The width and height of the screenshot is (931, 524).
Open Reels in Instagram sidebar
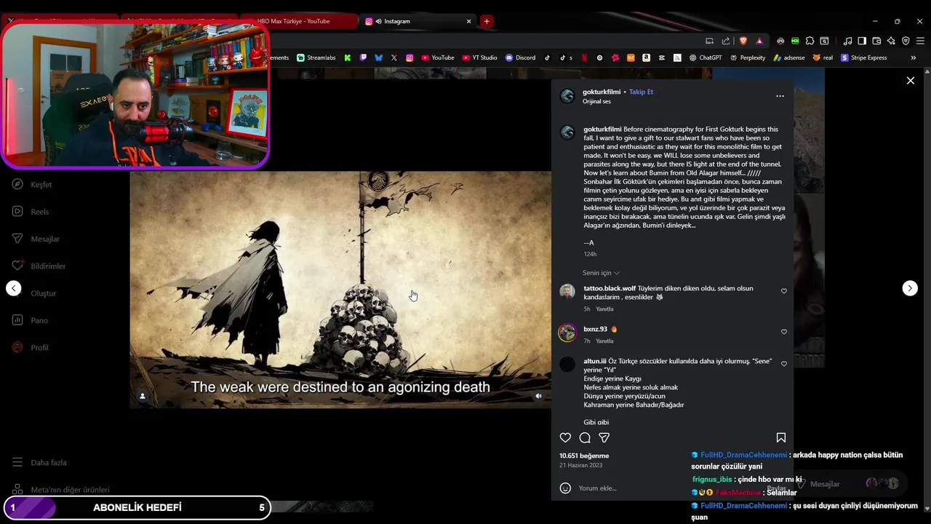coord(31,212)
